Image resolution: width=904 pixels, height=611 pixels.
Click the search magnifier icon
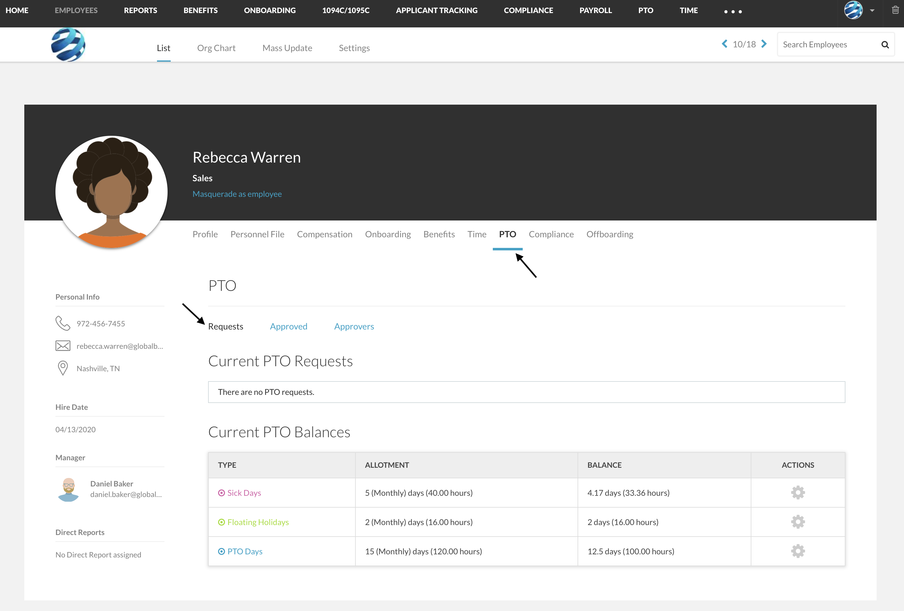(x=885, y=45)
